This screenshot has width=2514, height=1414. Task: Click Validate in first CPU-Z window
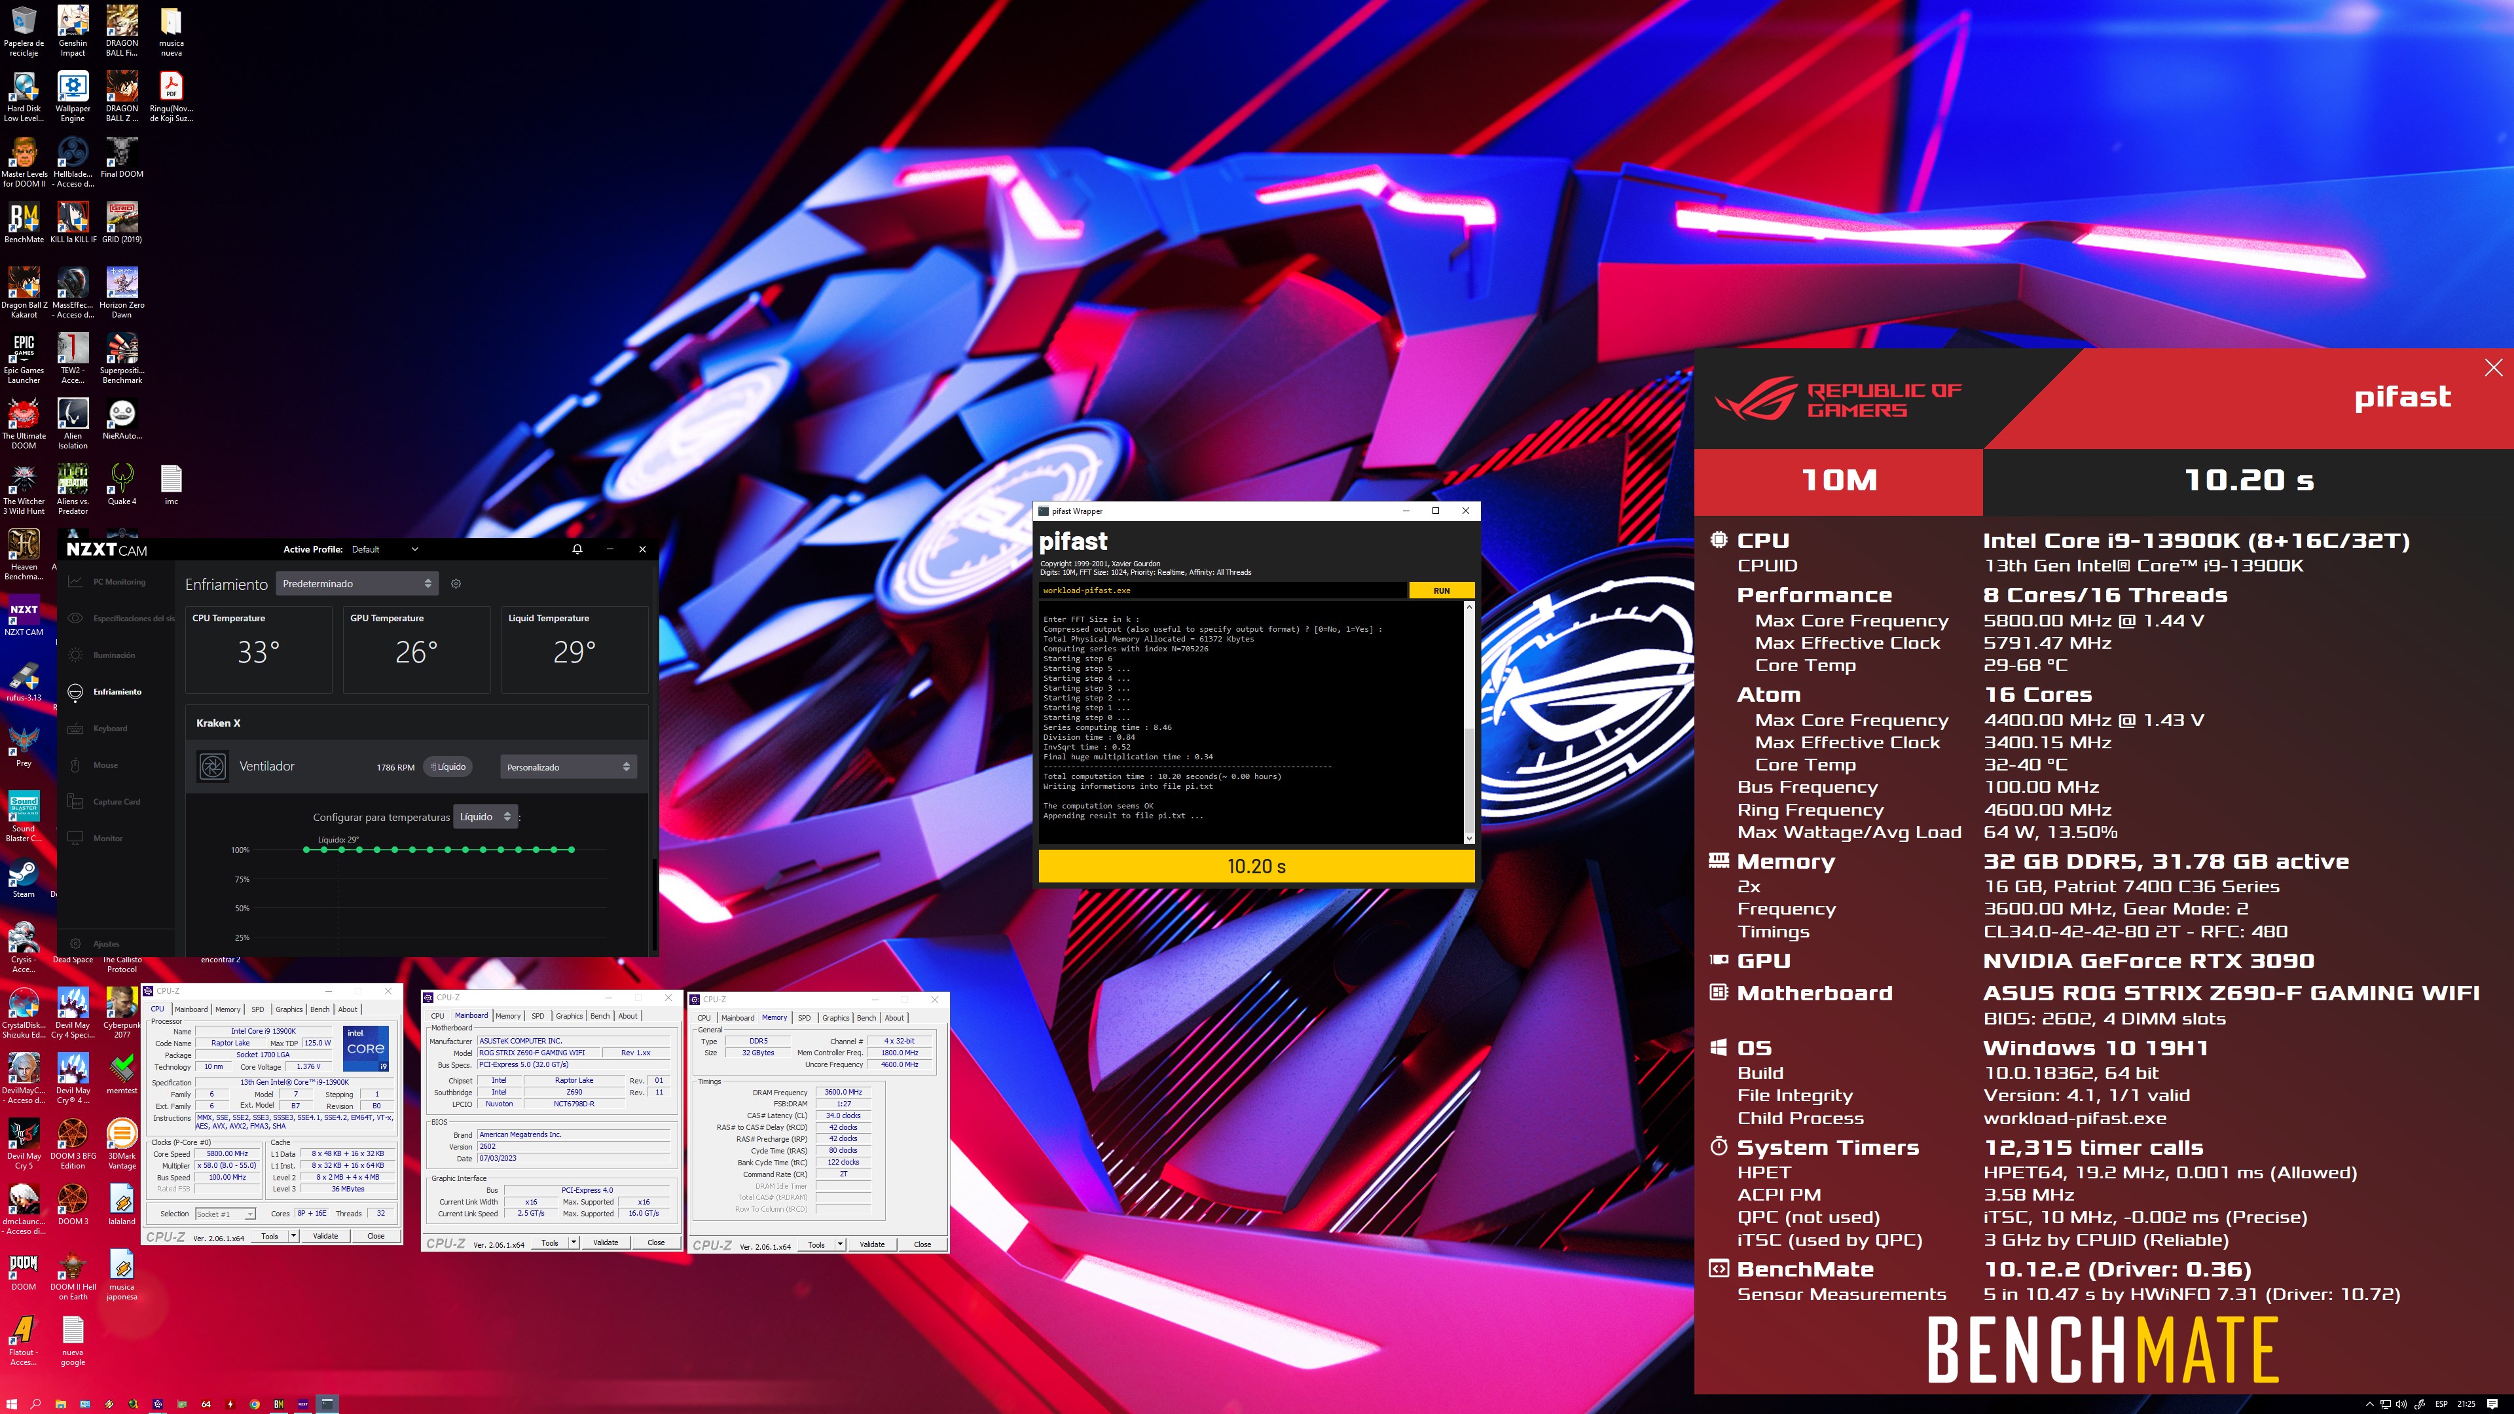tap(325, 1237)
